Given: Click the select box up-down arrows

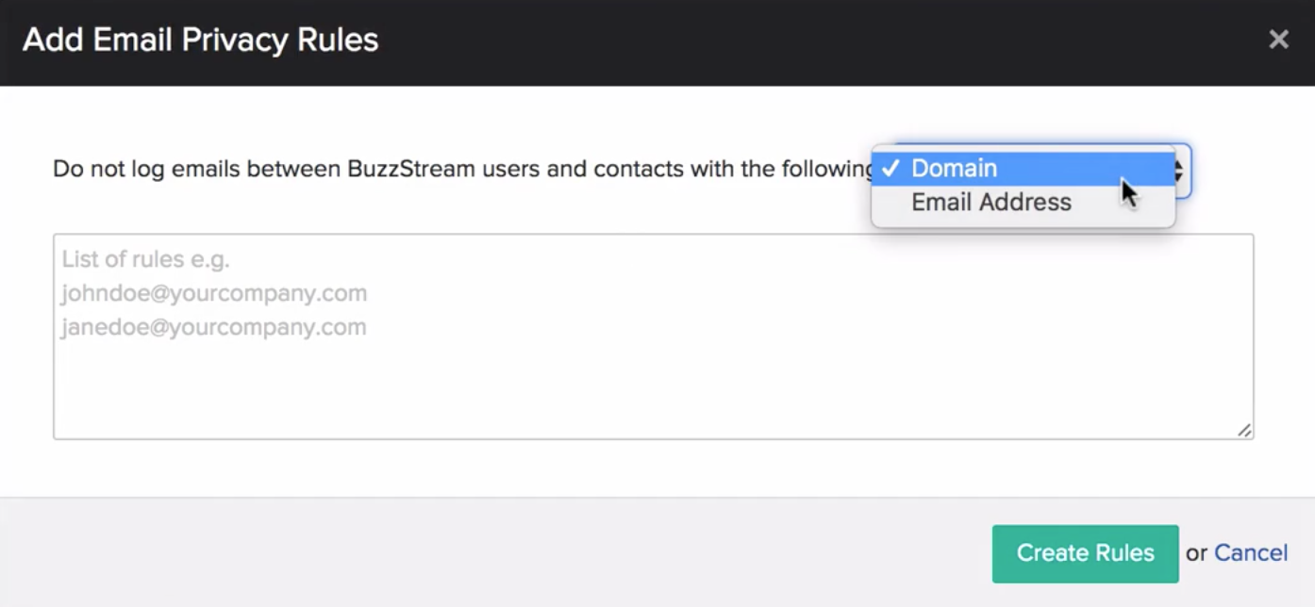Looking at the screenshot, I should 1179,171.
